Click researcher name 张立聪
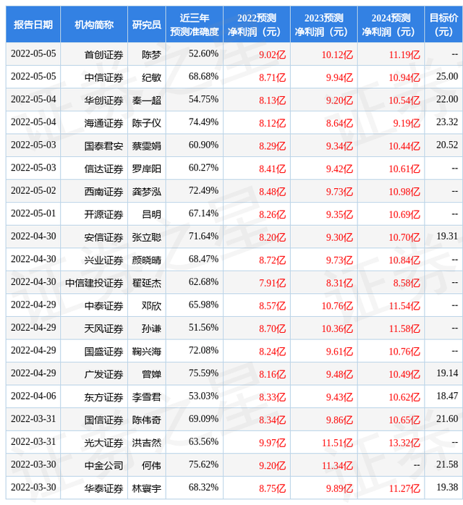This screenshot has width=463, height=505. 147,237
